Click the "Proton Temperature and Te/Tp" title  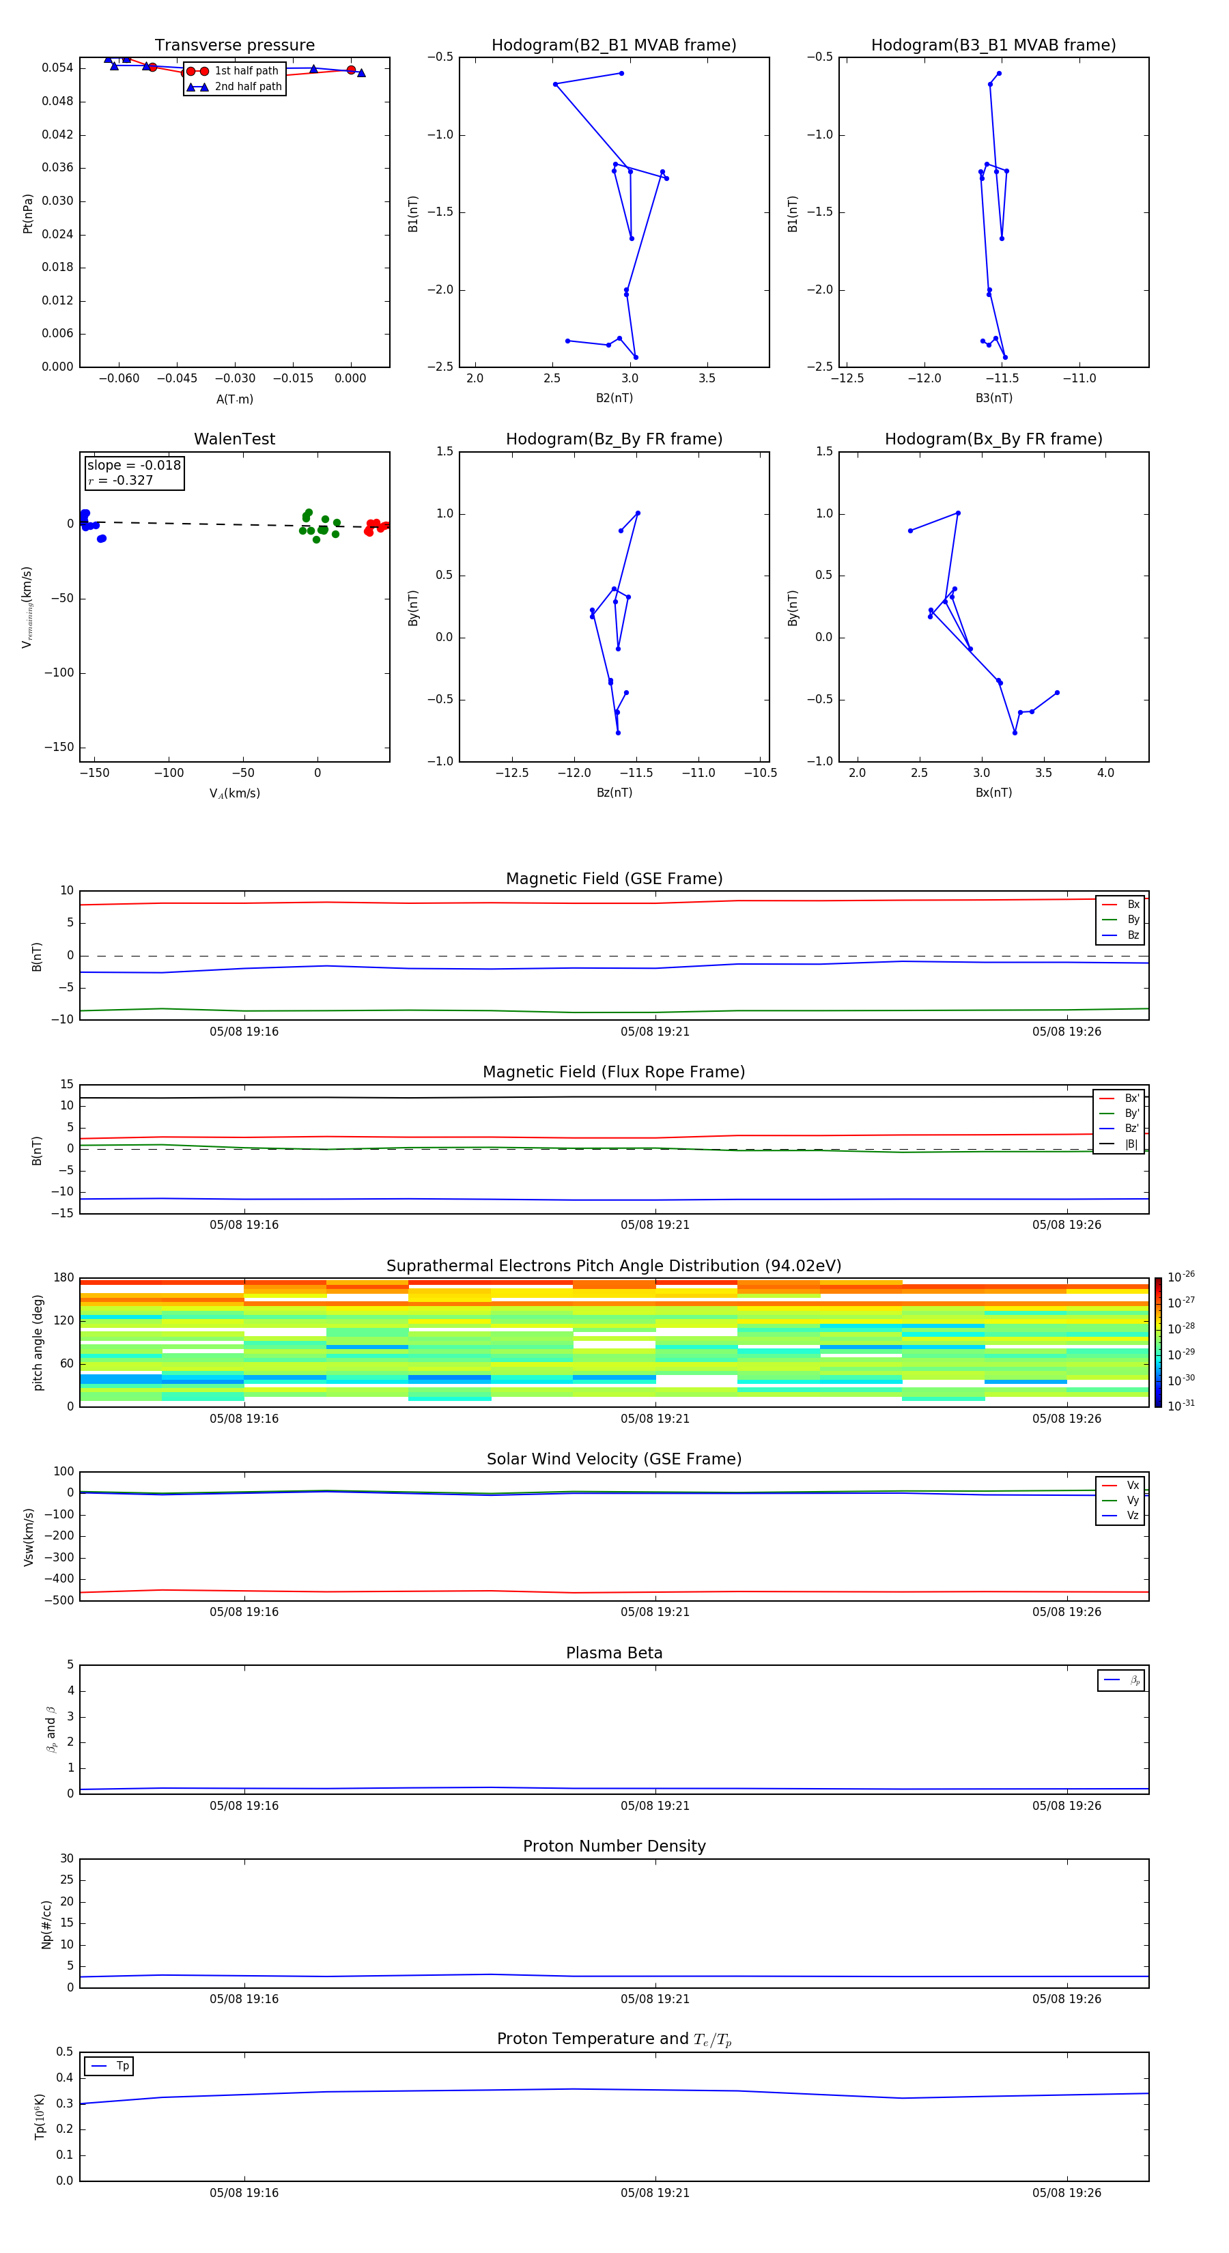pyautogui.click(x=614, y=2039)
